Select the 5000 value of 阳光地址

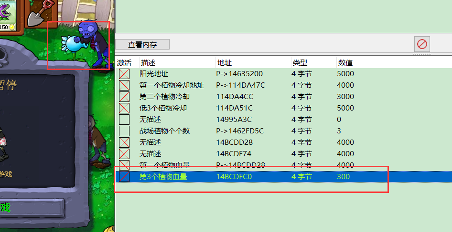coord(345,74)
